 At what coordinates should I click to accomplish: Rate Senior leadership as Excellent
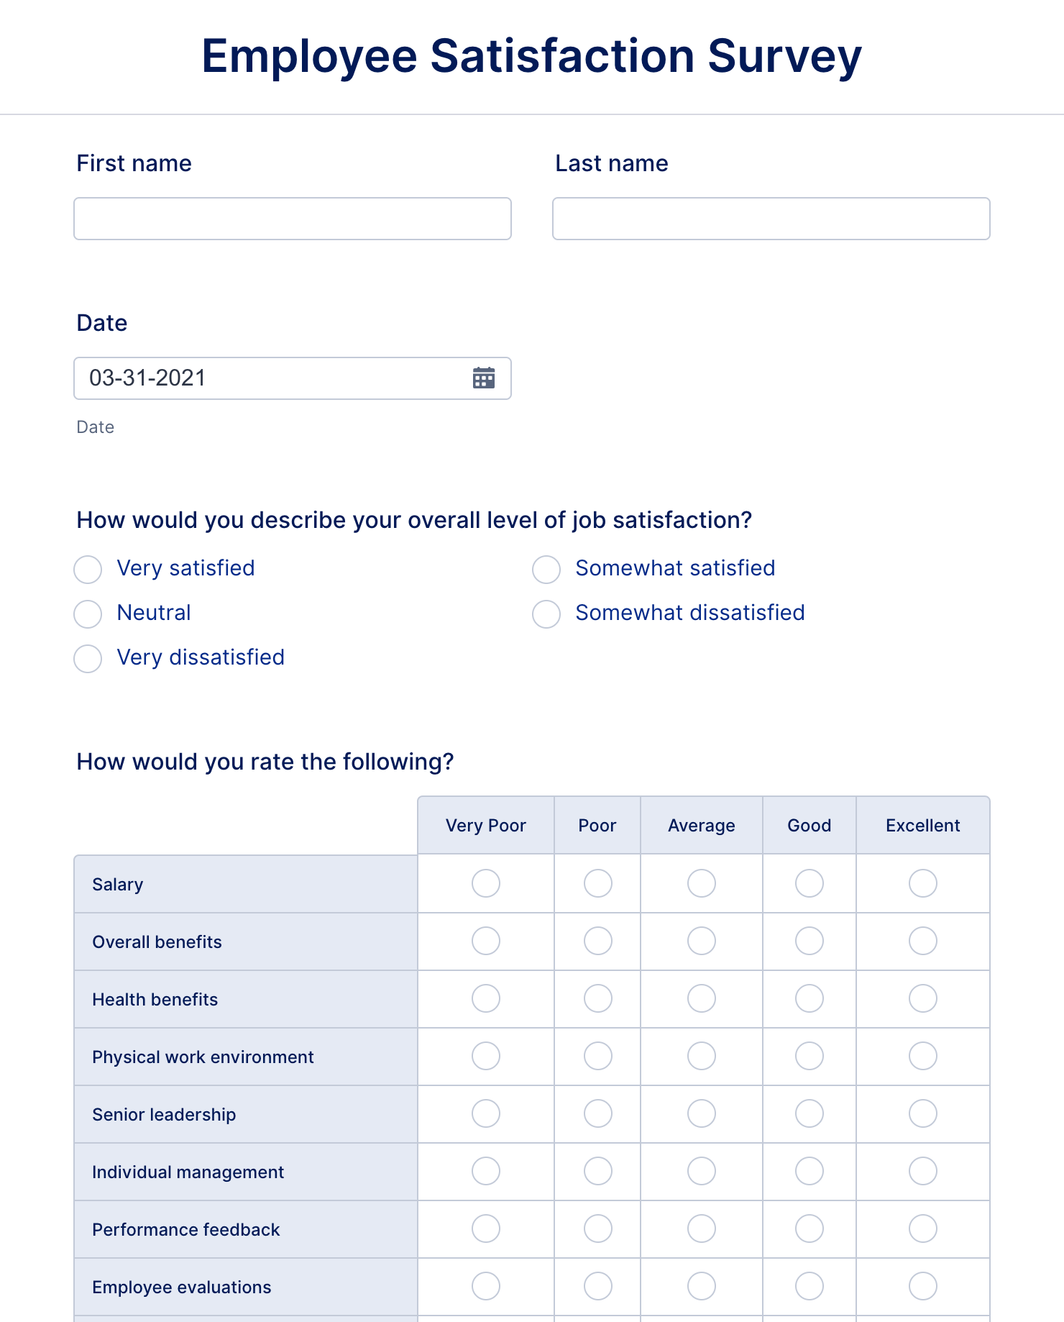point(923,1113)
